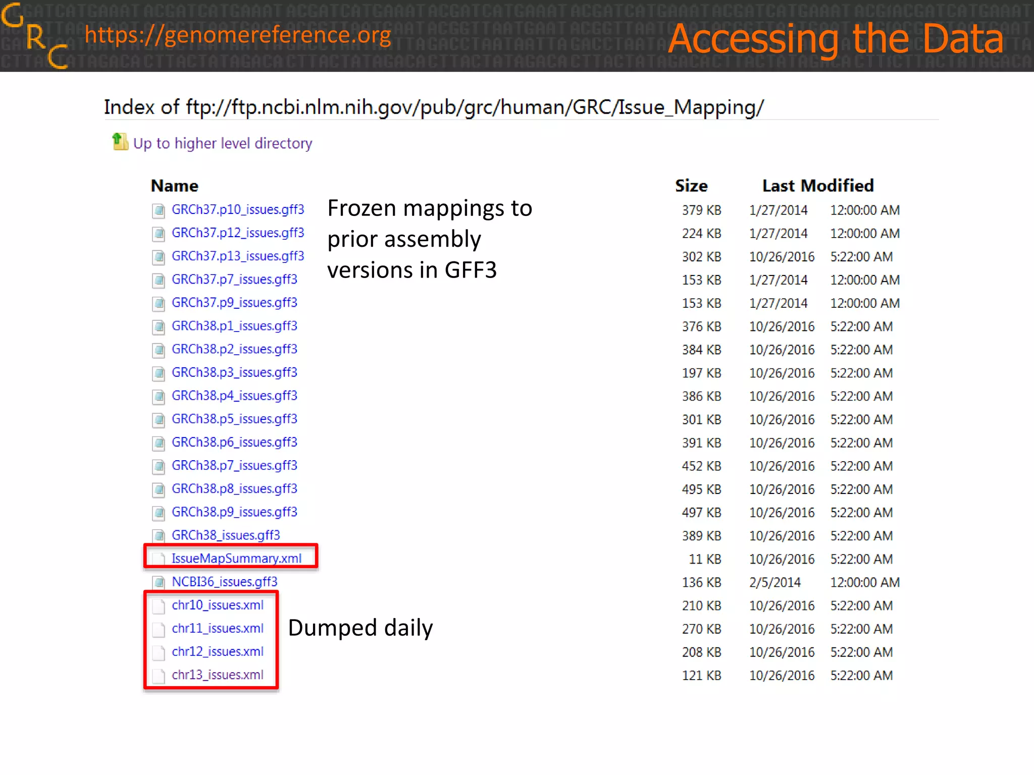The width and height of the screenshot is (1034, 775).
Task: Open GRCh38.p1_issues.gff3 file
Action: coord(234,325)
